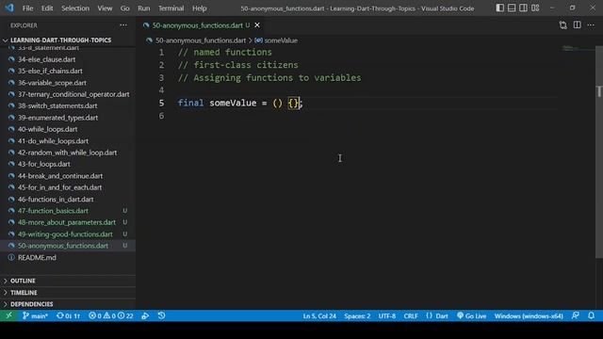This screenshot has height=339, width=603.
Task: Open 46-functions_in_dart.dart file
Action: (68, 199)
